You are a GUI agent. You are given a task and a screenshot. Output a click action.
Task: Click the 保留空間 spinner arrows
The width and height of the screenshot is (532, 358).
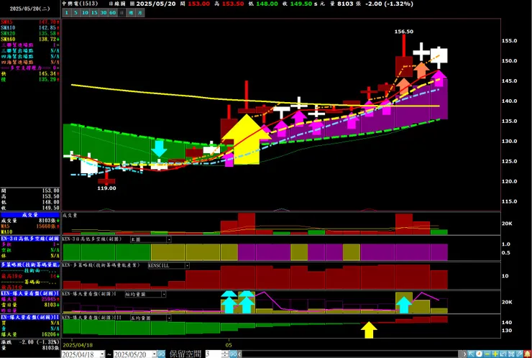(225, 354)
